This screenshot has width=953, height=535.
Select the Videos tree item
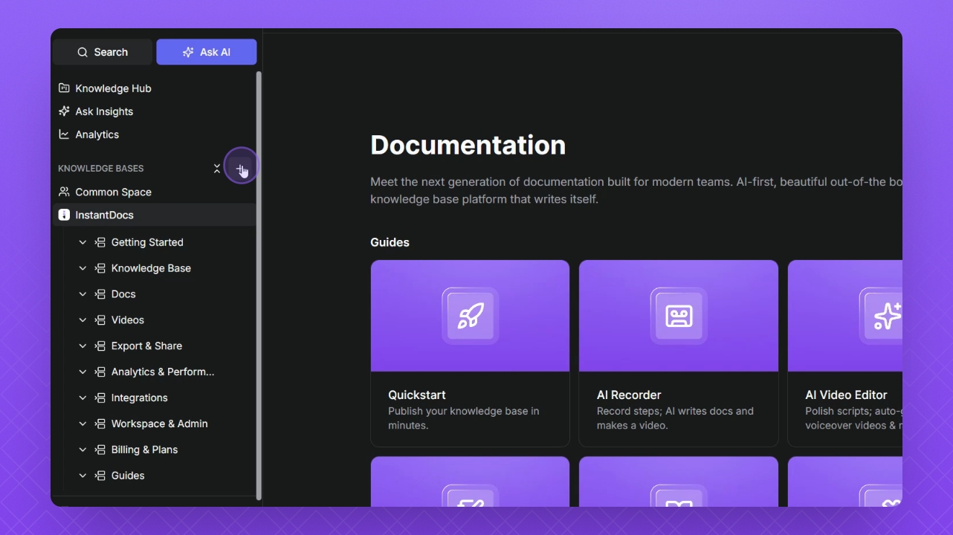click(128, 320)
